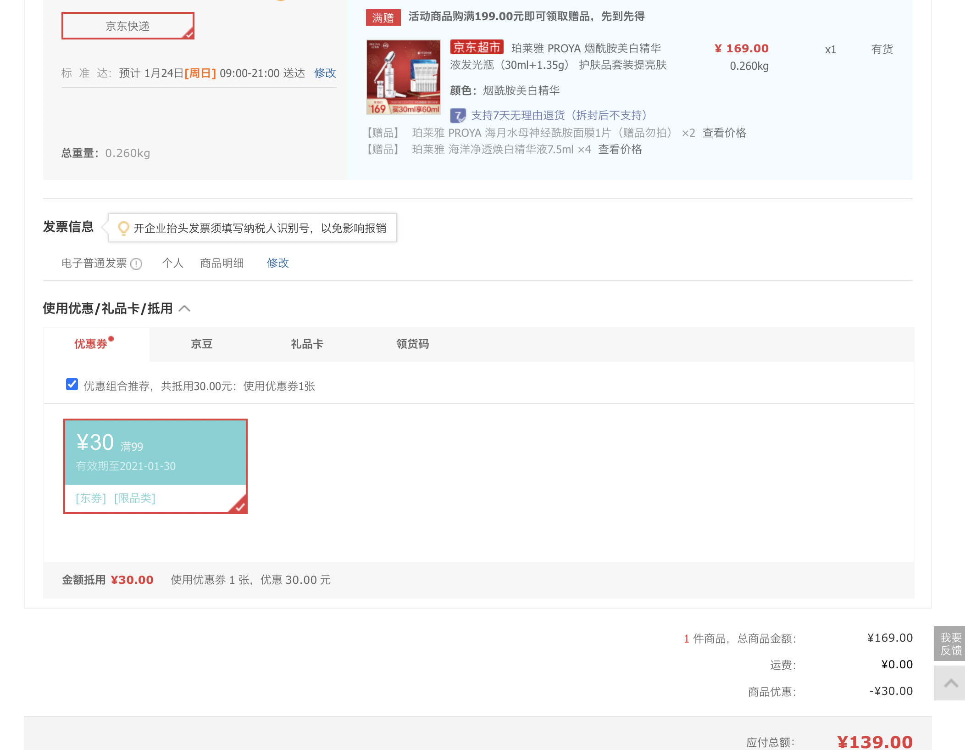Click the 我要反馈 feedback button
The width and height of the screenshot is (965, 750).
tap(949, 644)
